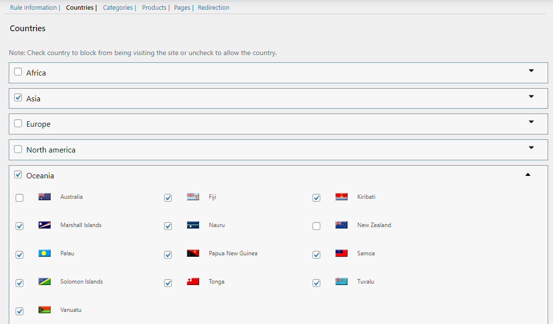Click the Oceania continent label
Viewport: 553px width, 324px height.
point(40,175)
